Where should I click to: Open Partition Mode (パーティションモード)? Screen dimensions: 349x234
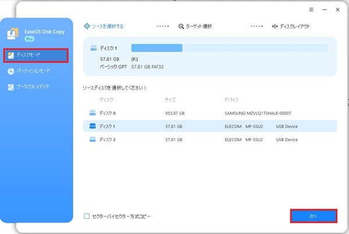click(34, 71)
